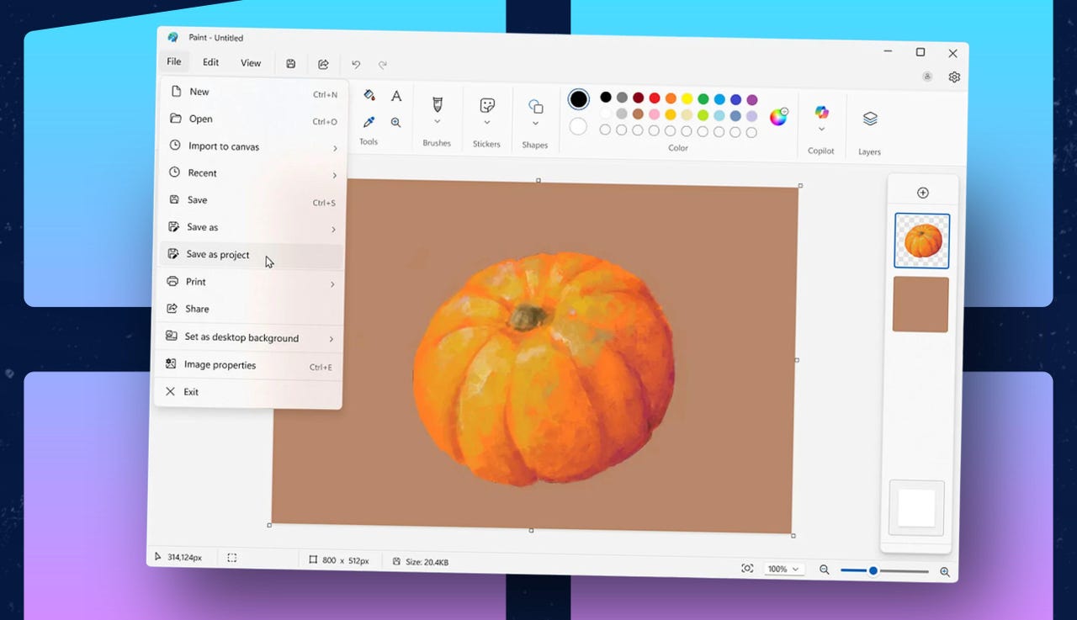
Task: Pick the red color swatch
Action: click(x=655, y=98)
